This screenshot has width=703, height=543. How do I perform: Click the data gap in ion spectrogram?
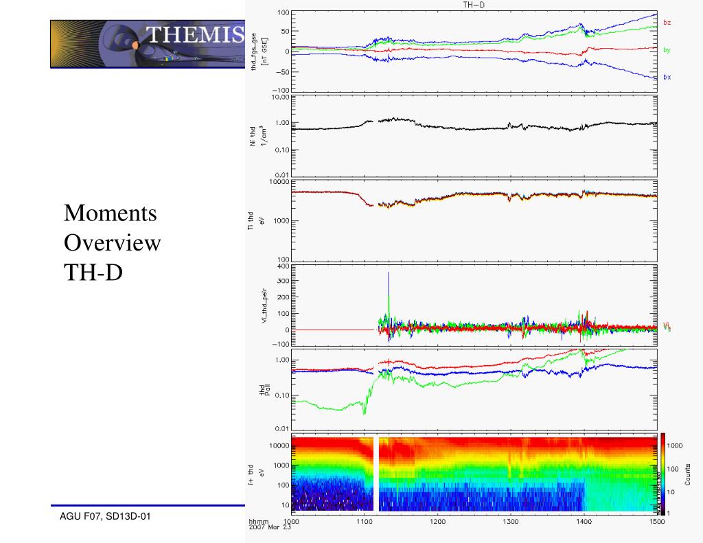[x=376, y=474]
